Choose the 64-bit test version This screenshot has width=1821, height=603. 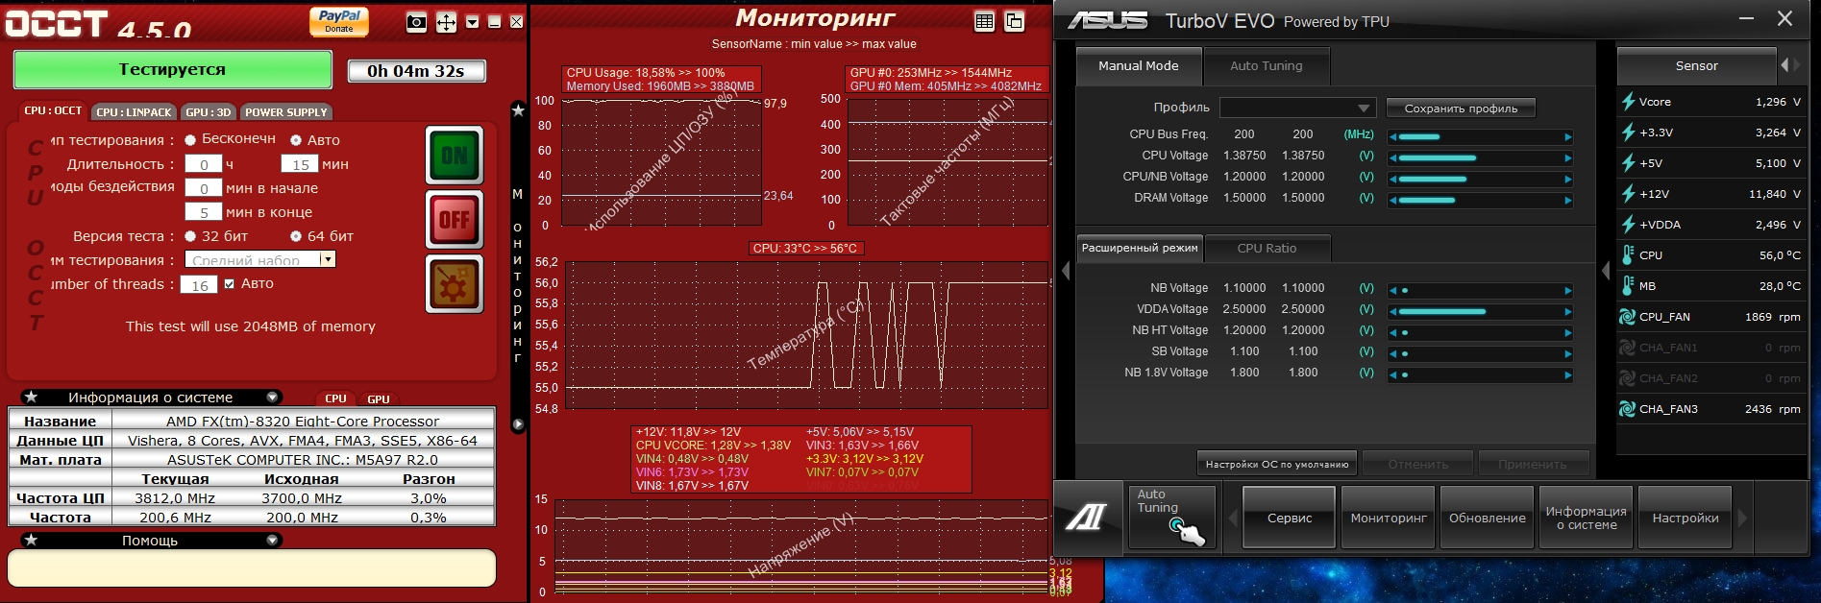296,236
